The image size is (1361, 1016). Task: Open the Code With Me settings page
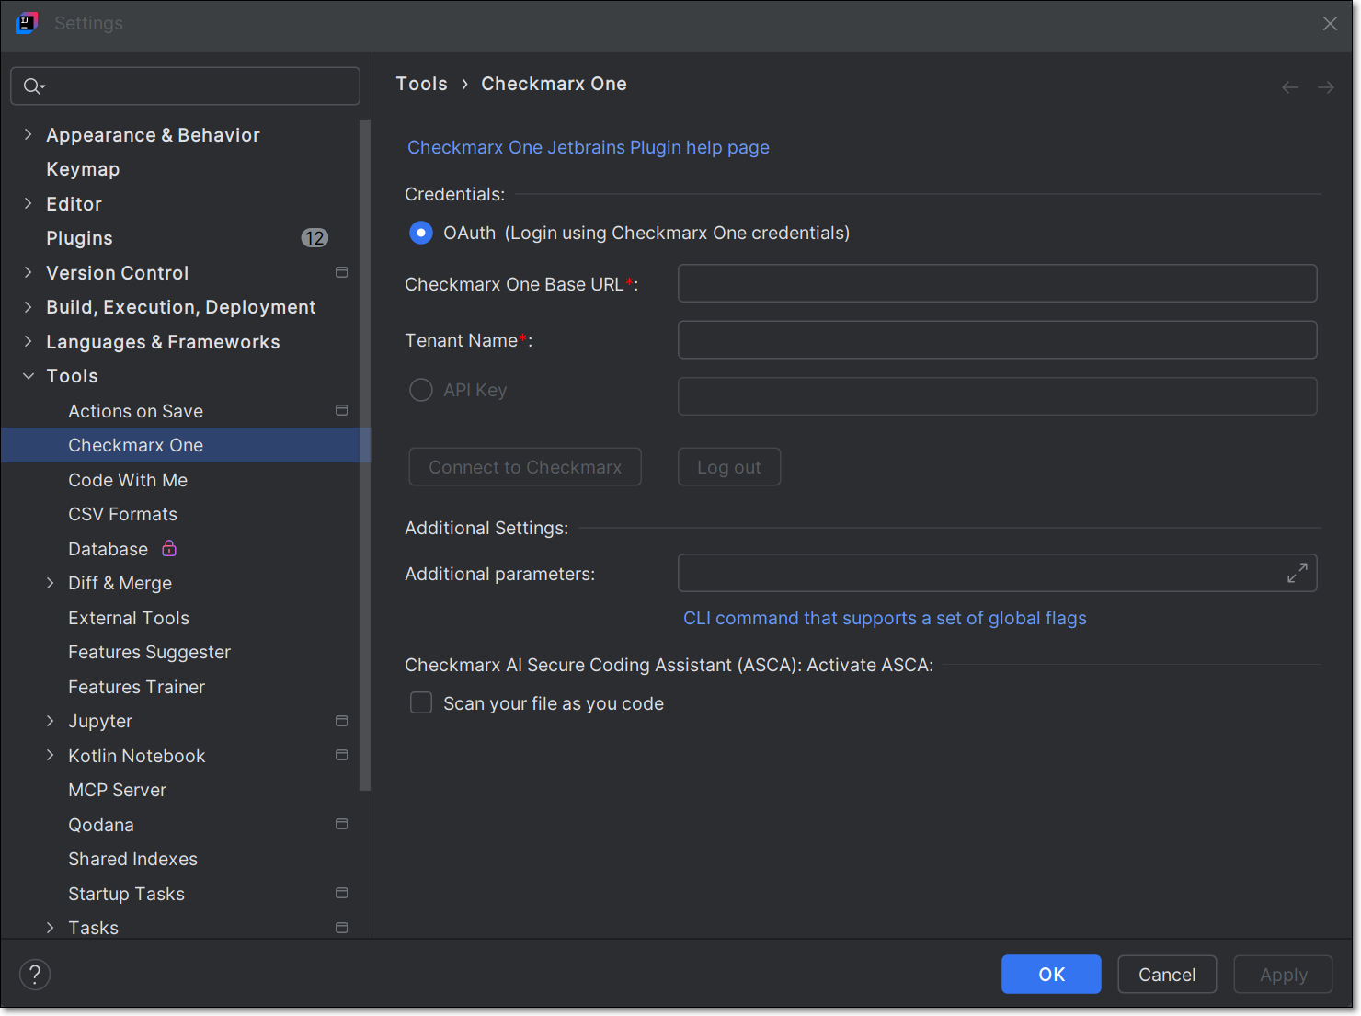128,480
